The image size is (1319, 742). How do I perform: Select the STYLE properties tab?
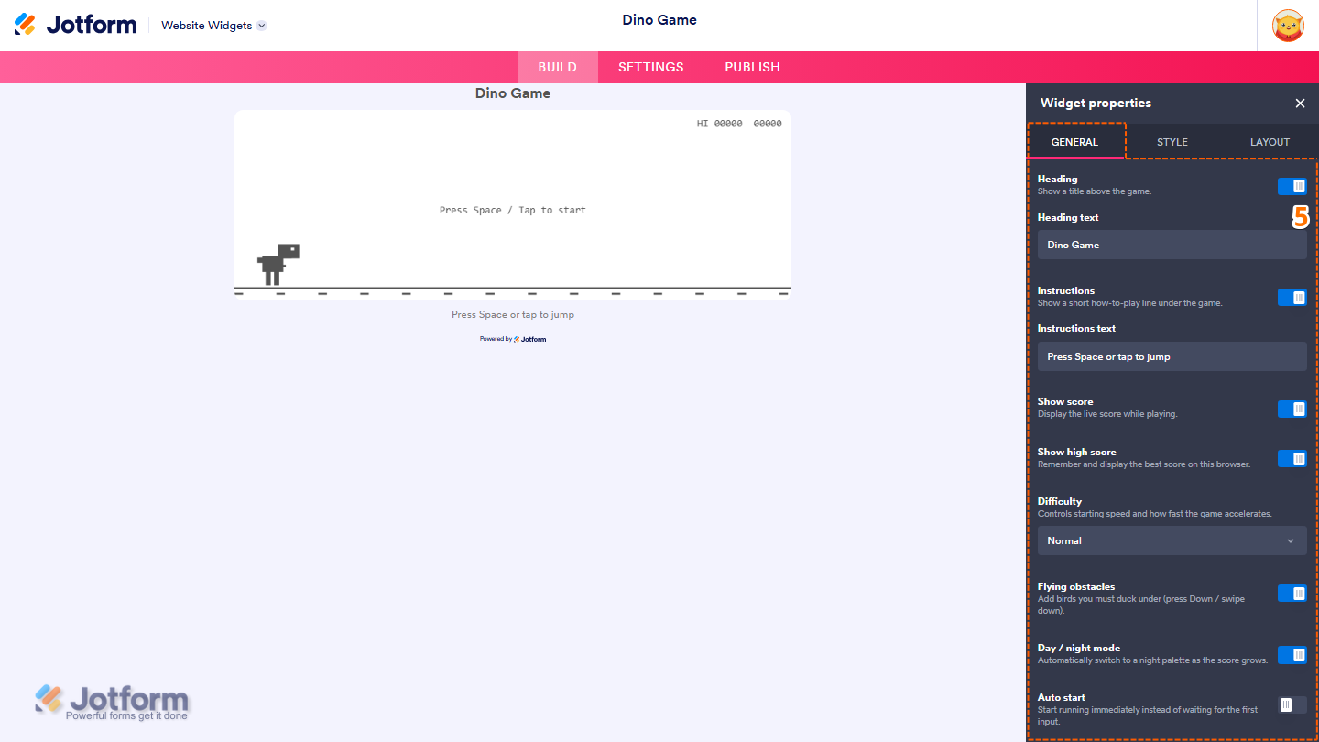[x=1172, y=142]
